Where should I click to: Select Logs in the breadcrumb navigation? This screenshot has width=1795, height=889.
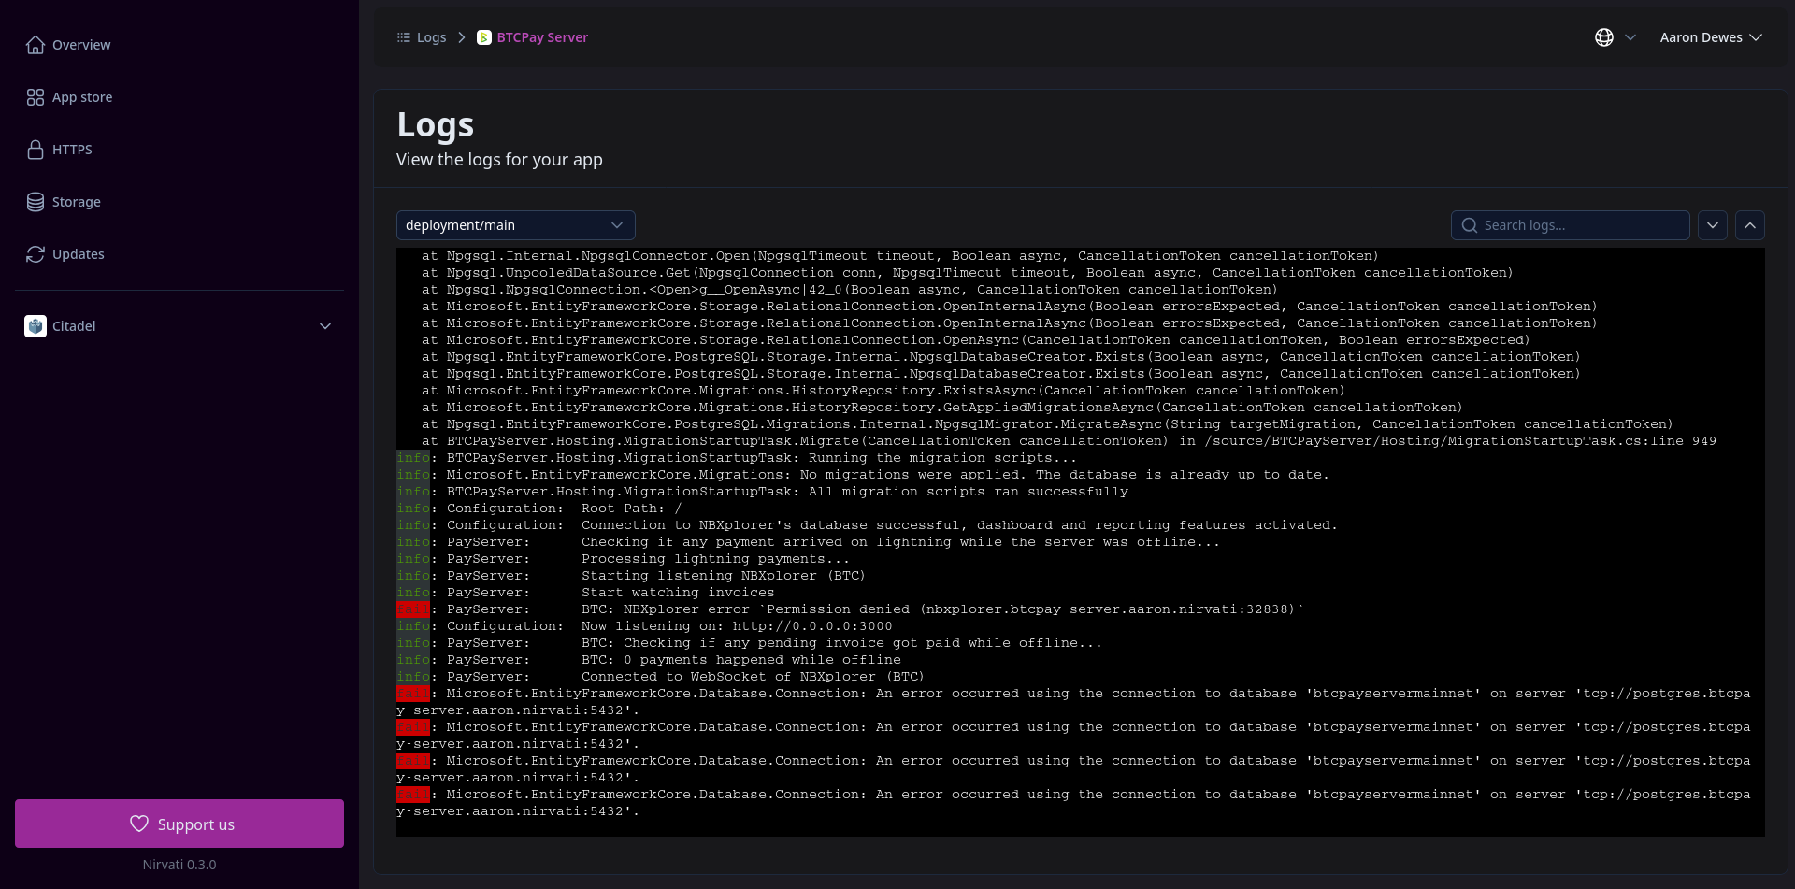tap(431, 37)
